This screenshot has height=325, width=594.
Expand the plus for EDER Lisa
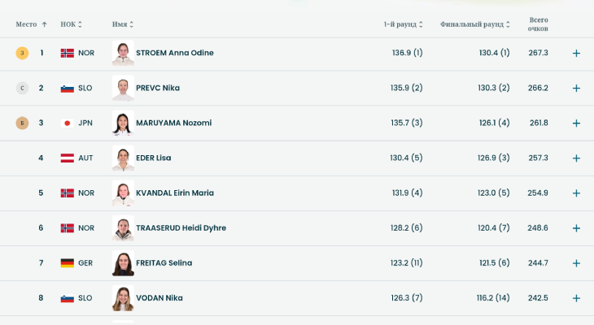pos(576,158)
